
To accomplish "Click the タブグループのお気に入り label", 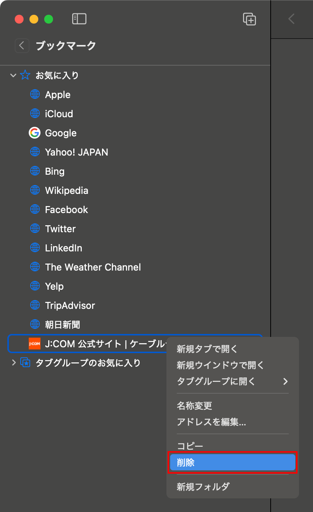I will click(x=88, y=363).
